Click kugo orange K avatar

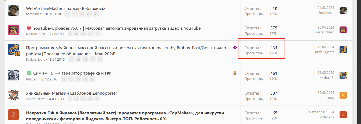343,95
